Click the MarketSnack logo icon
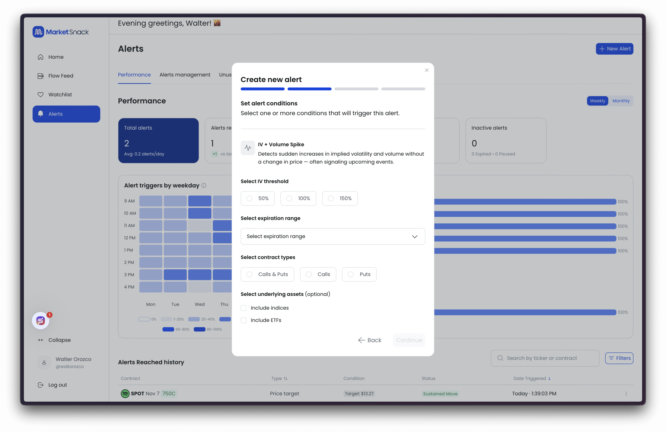Screen dimensions: 666x432 coord(38,32)
